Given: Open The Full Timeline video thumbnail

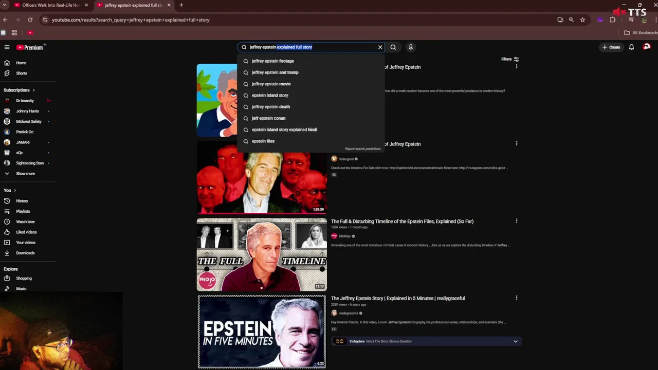Looking at the screenshot, I should coord(262,255).
